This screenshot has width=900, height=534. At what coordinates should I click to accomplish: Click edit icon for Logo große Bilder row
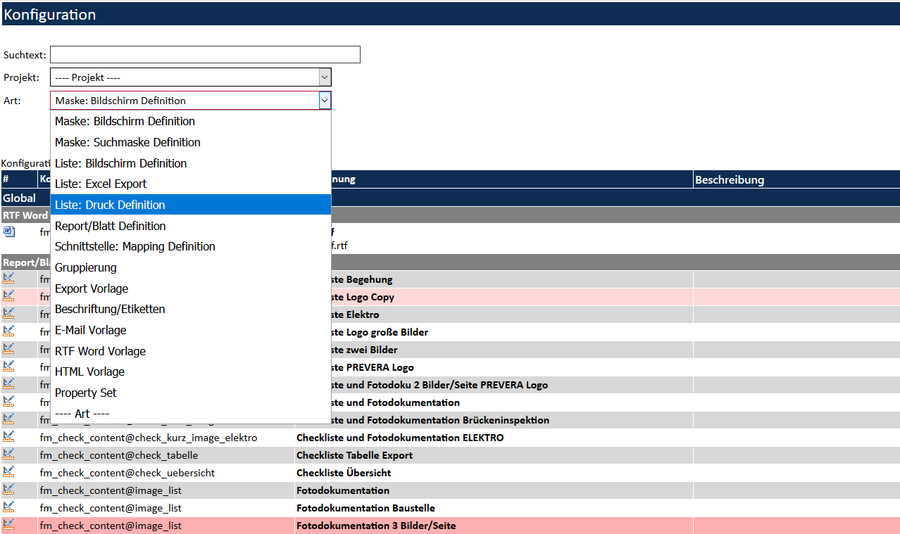8,331
